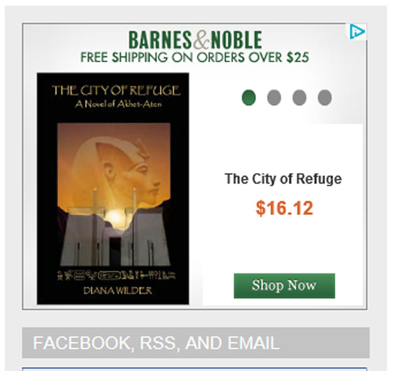Click the green Shop Now button
This screenshot has height=371, width=395.
[285, 286]
